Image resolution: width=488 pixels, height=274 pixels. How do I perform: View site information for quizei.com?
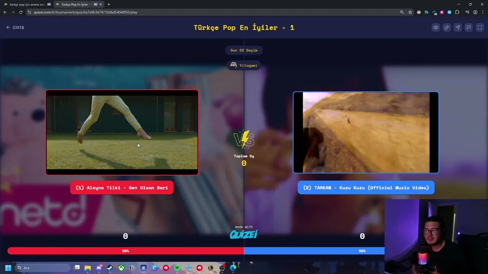pos(29,12)
